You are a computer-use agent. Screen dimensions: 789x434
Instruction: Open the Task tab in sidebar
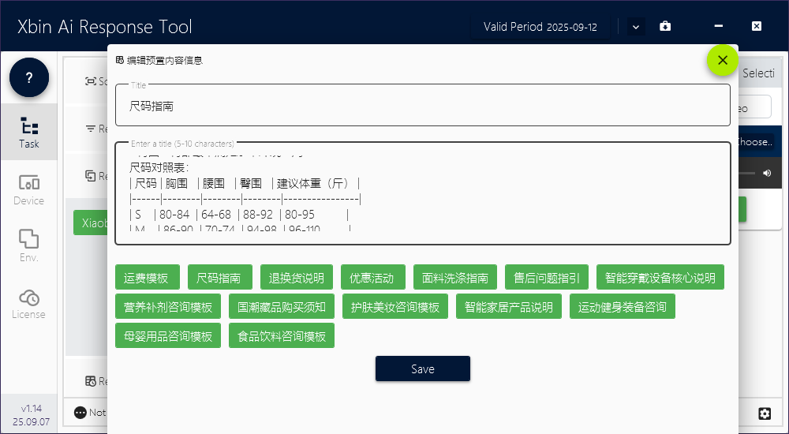28,132
